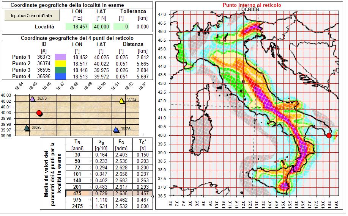
Task: Click the blue triangle marker 36596
Action: pyautogui.click(x=116, y=130)
